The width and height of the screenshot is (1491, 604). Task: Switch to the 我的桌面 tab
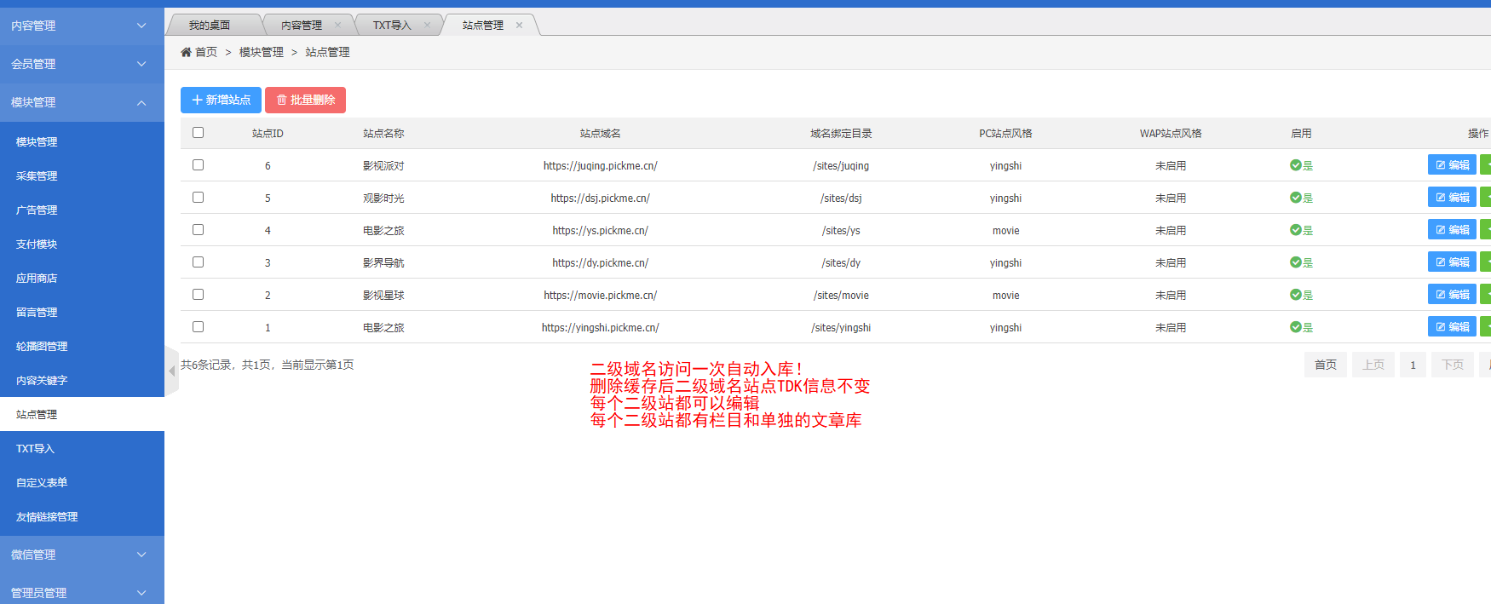click(x=210, y=26)
